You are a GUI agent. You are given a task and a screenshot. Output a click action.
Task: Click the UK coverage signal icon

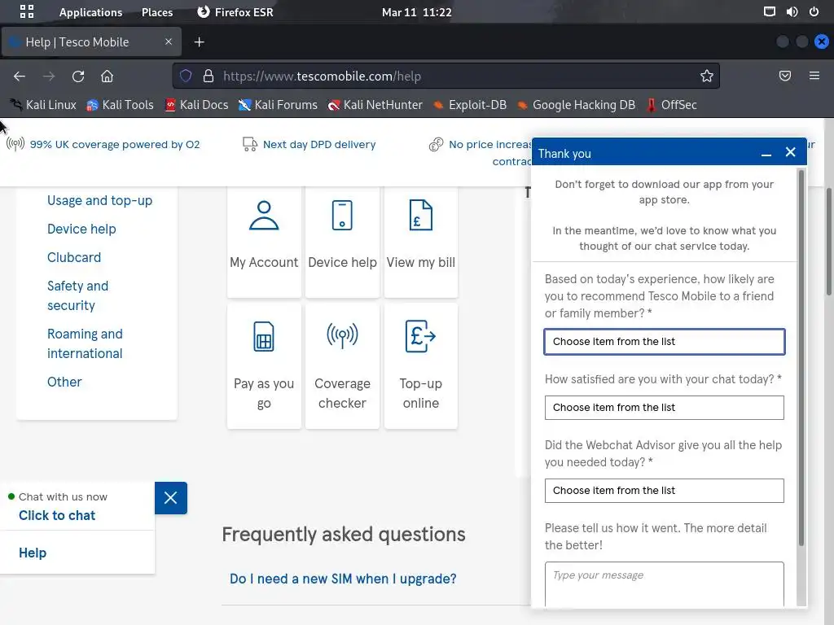[x=15, y=144]
